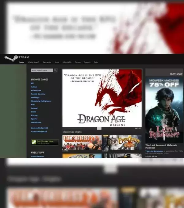Browse Strategy games
The height and width of the screenshot is (208, 184).
(x=35, y=97)
